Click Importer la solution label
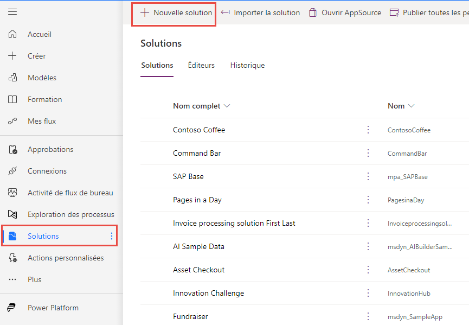Screen dimensions: 469x325 pos(267,12)
